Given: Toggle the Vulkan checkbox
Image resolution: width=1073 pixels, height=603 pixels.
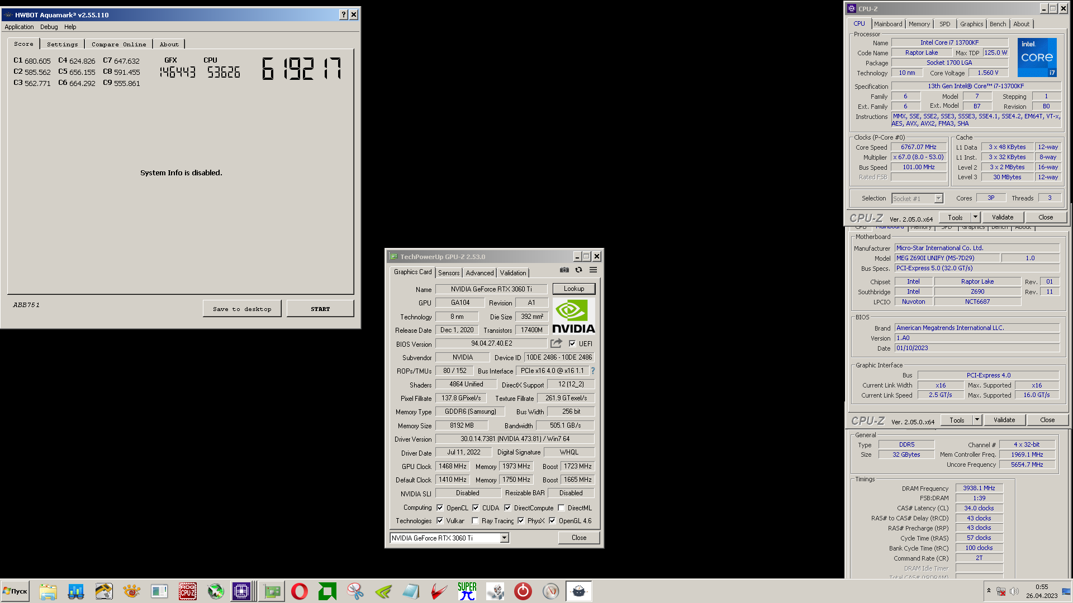Looking at the screenshot, I should (440, 521).
